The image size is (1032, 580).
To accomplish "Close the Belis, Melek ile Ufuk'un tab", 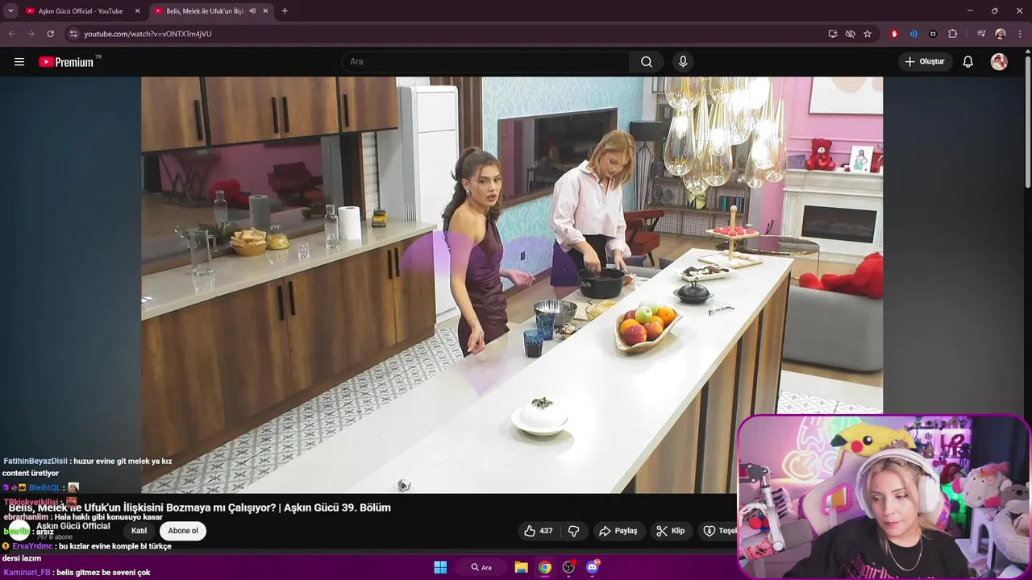I will 265,11.
